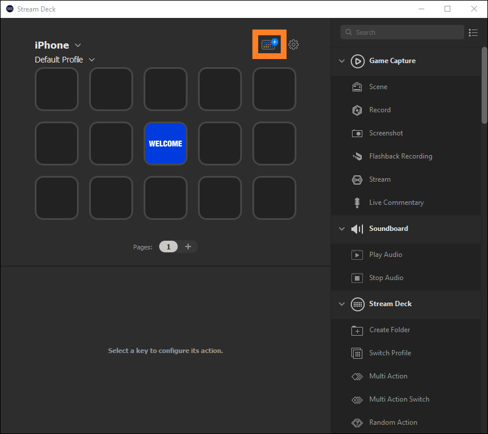Click the Stream action icon
The image size is (488, 434).
(357, 179)
